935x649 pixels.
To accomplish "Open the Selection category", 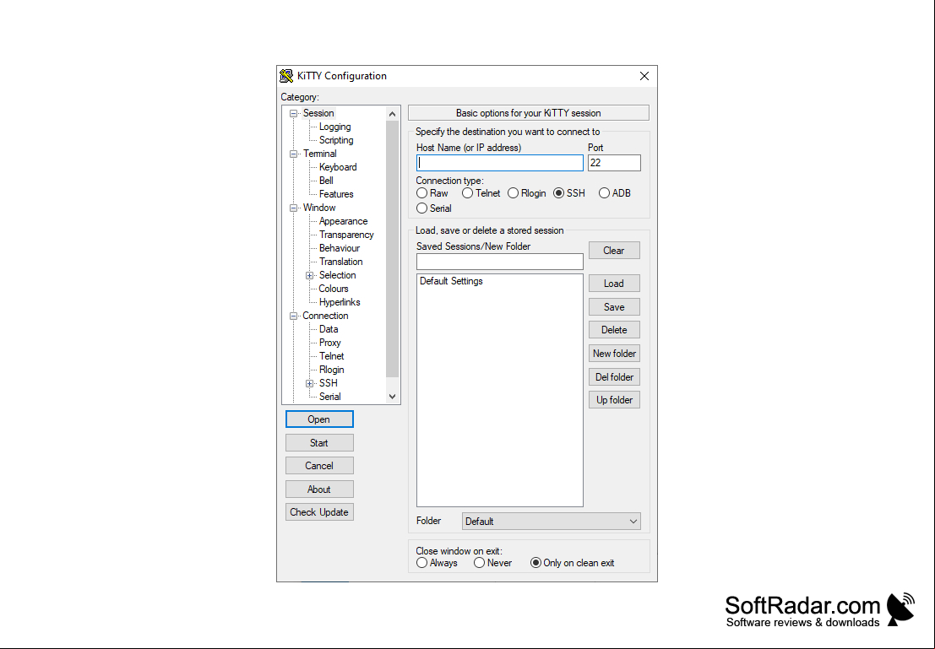I will tap(338, 275).
